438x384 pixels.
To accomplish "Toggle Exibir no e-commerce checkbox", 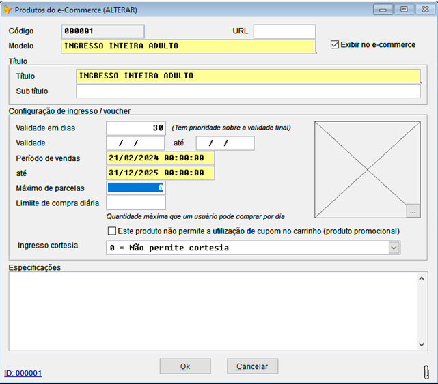I will pos(335,45).
